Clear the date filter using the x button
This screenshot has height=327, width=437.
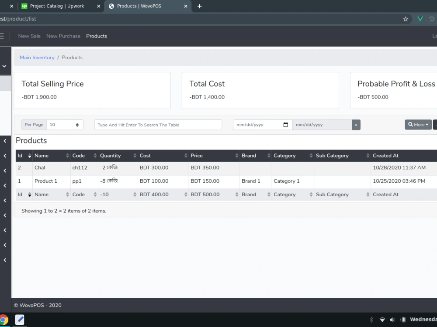click(x=356, y=125)
